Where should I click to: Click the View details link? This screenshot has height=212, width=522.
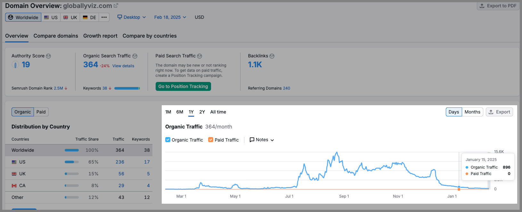[x=123, y=66]
